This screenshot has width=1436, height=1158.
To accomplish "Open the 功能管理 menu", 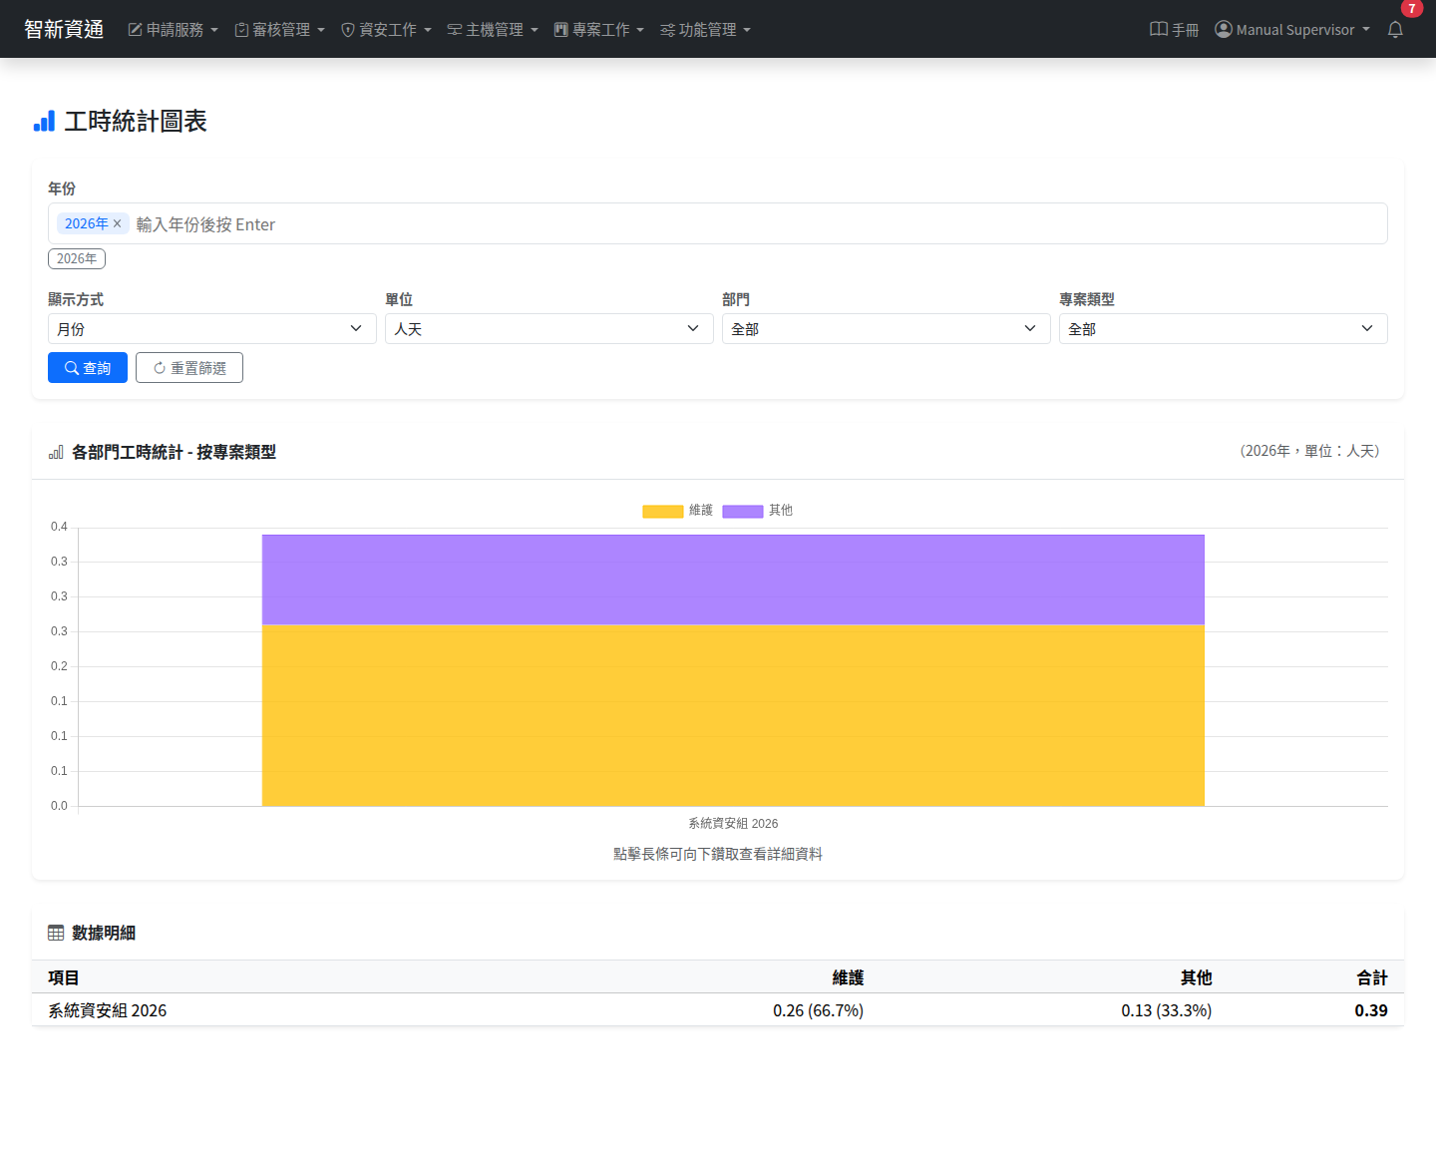I will (x=705, y=30).
